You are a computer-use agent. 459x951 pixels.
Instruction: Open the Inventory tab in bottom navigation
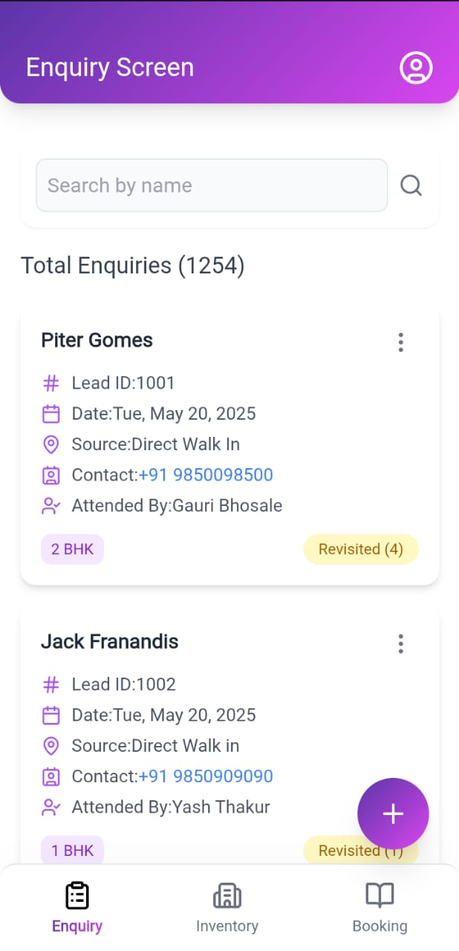227,906
